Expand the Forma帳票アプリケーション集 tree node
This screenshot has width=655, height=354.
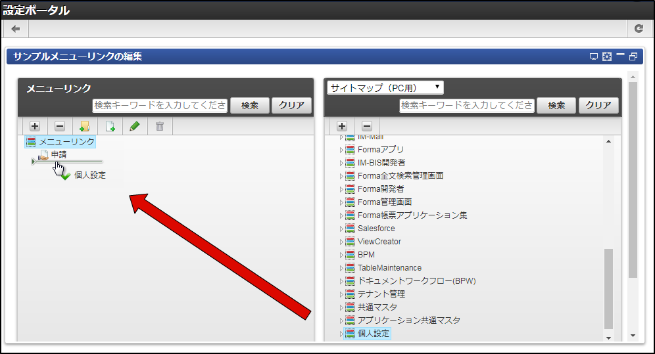[341, 215]
